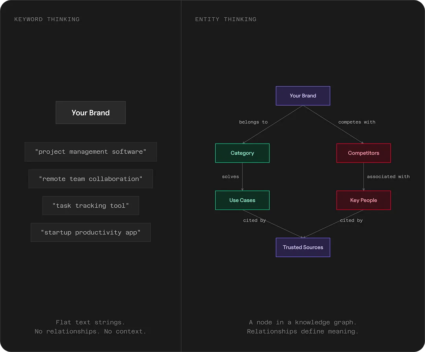The height and width of the screenshot is (352, 425).
Task: Select the "task tracking tool" keyword box
Action: point(91,206)
